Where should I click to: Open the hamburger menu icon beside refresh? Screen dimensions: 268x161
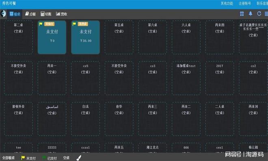click(266, 14)
